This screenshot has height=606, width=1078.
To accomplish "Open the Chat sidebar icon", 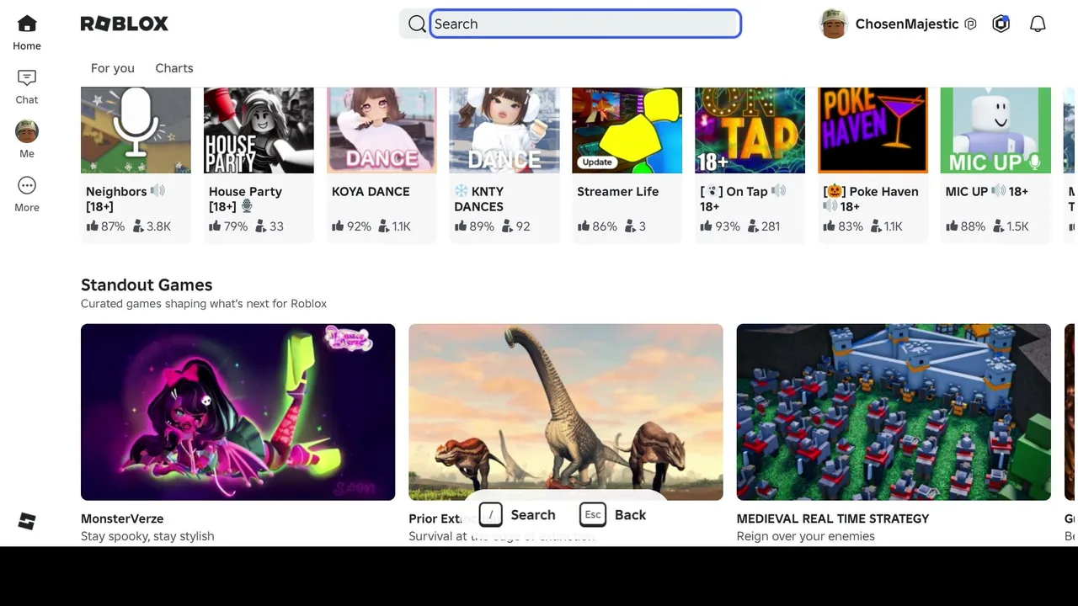I will pos(27,77).
